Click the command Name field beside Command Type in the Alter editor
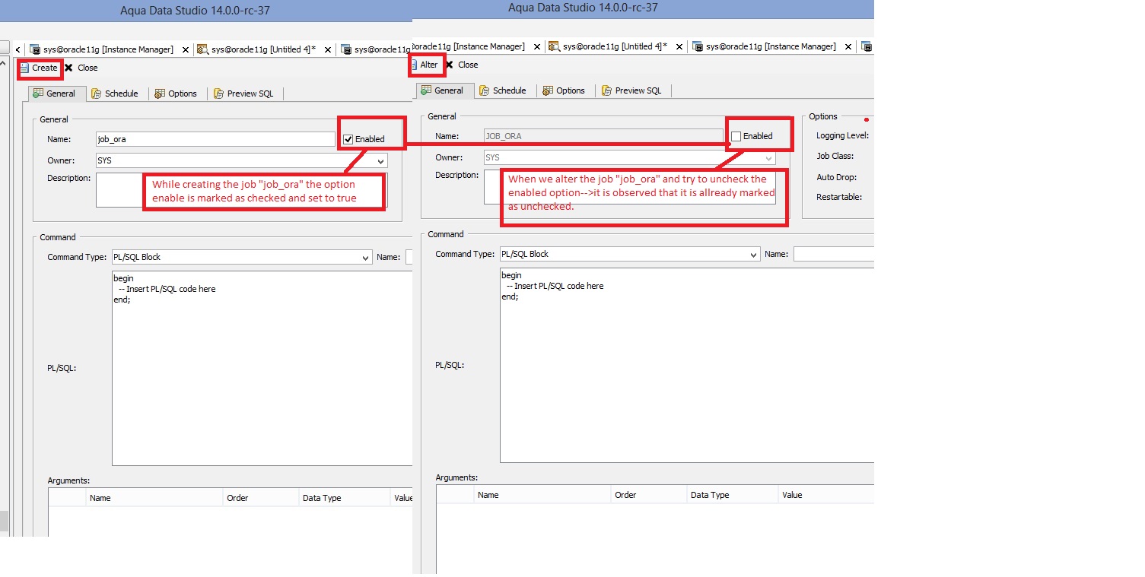 pyautogui.click(x=834, y=254)
